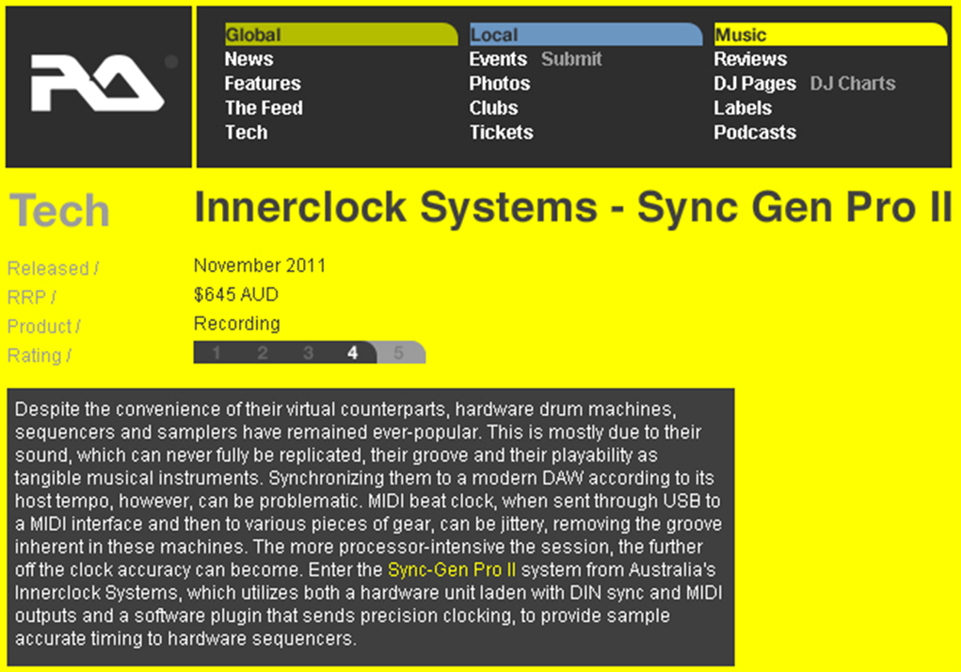Open Photos under Local
Image resolution: width=961 pixels, height=672 pixels.
[500, 84]
